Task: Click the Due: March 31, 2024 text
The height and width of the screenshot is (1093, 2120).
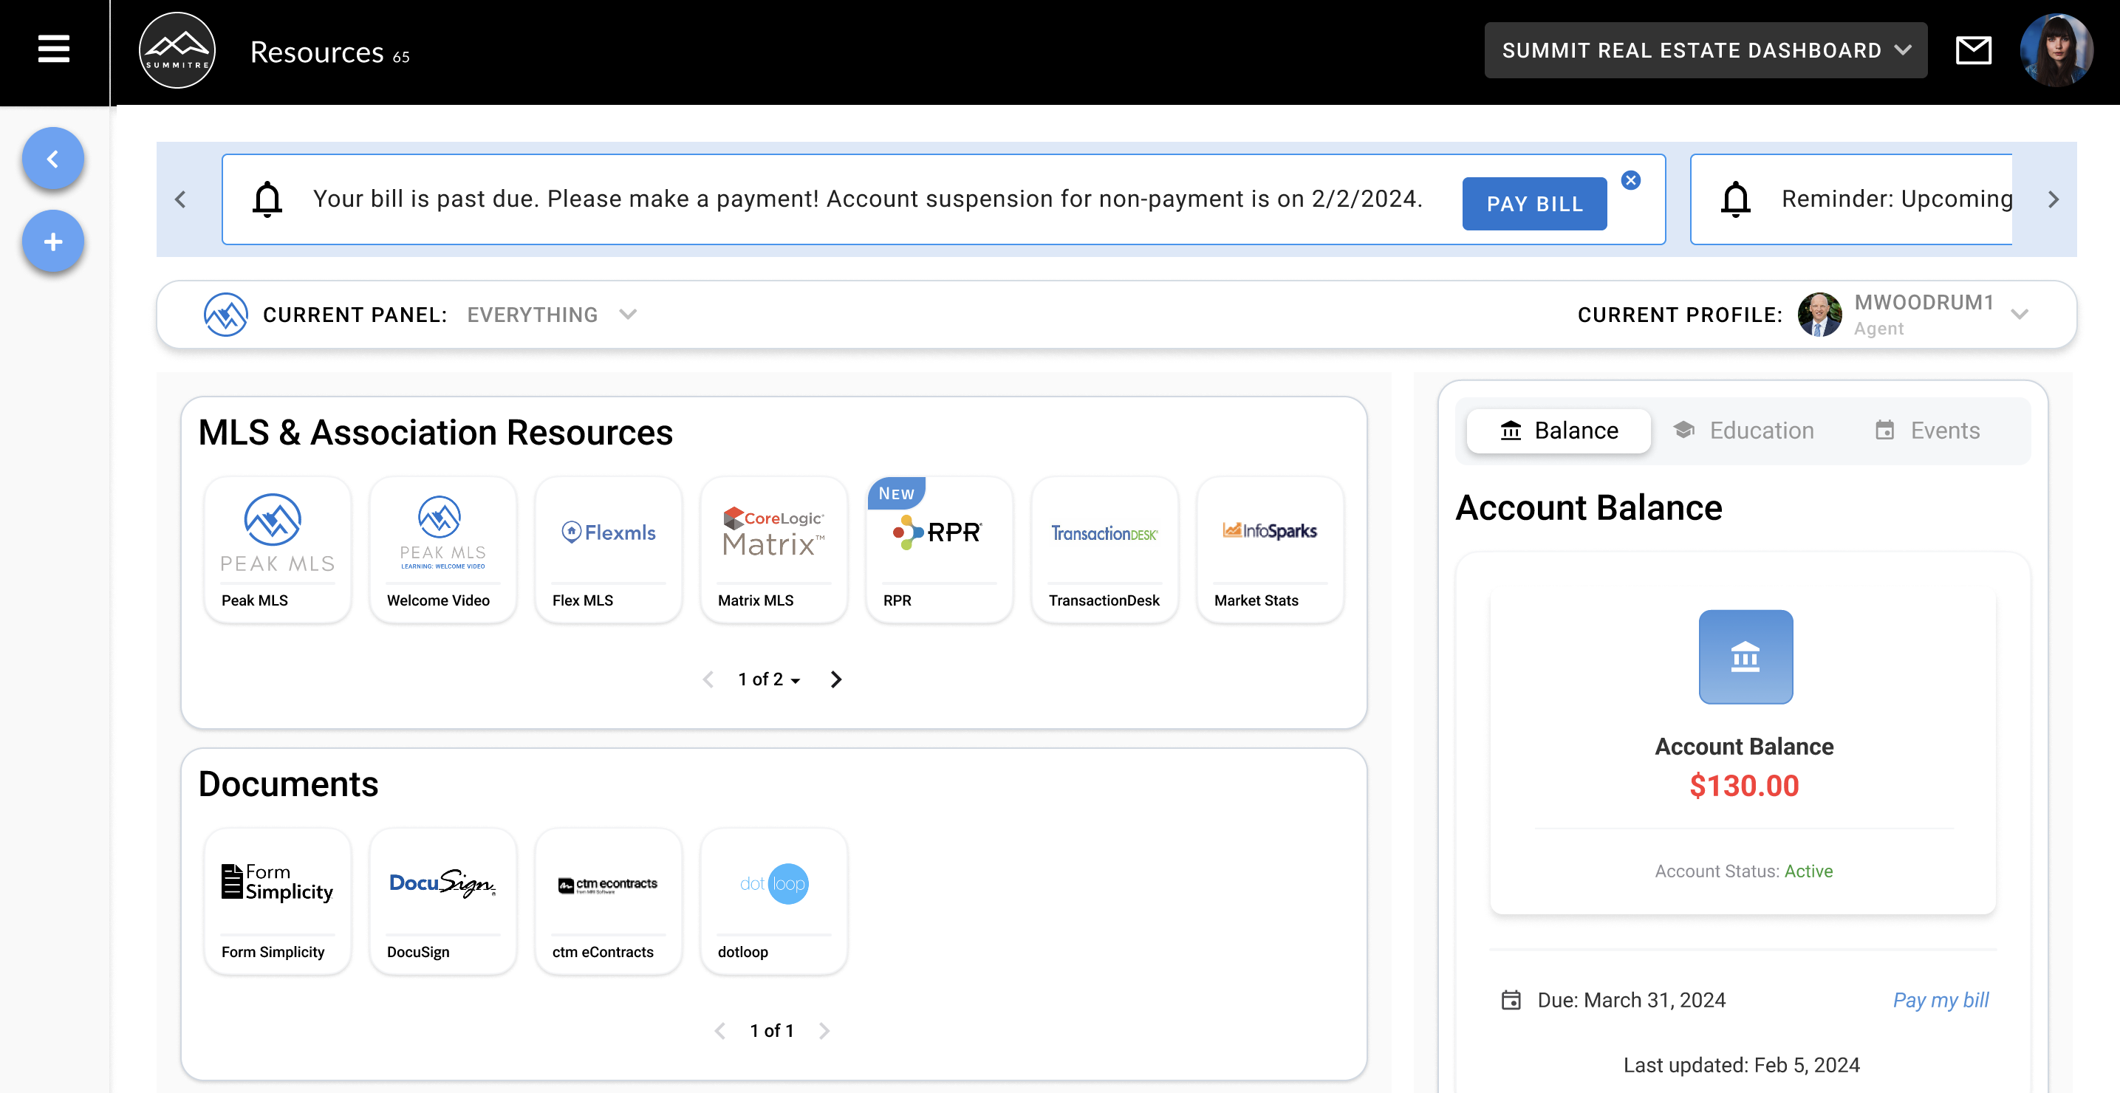Action: (x=1631, y=1000)
